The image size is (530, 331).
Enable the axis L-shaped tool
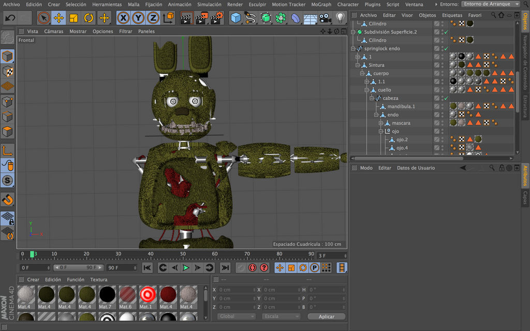coord(7,151)
